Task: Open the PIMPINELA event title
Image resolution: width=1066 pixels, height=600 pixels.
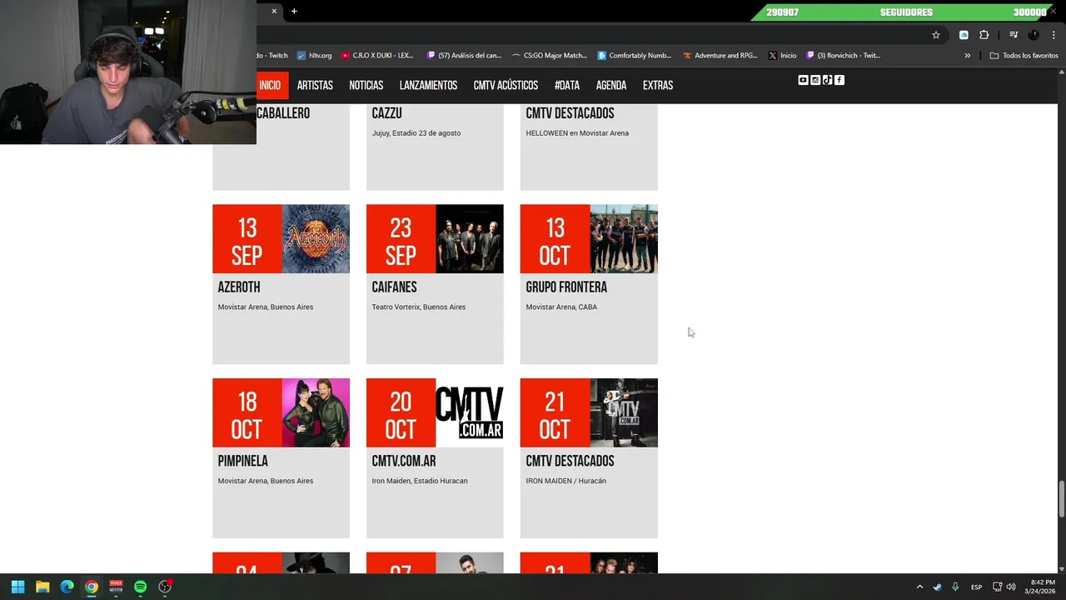Action: (x=242, y=462)
